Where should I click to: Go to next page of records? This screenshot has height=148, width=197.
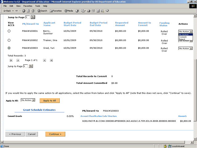point(44,60)
